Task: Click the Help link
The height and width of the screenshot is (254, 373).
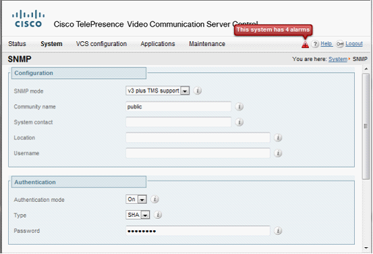Action: click(326, 44)
